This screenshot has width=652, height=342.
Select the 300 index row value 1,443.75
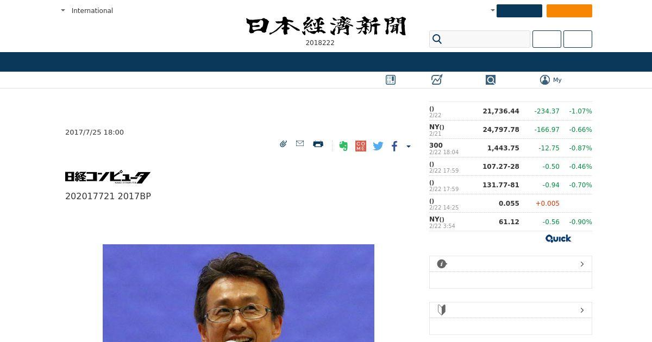click(x=503, y=148)
